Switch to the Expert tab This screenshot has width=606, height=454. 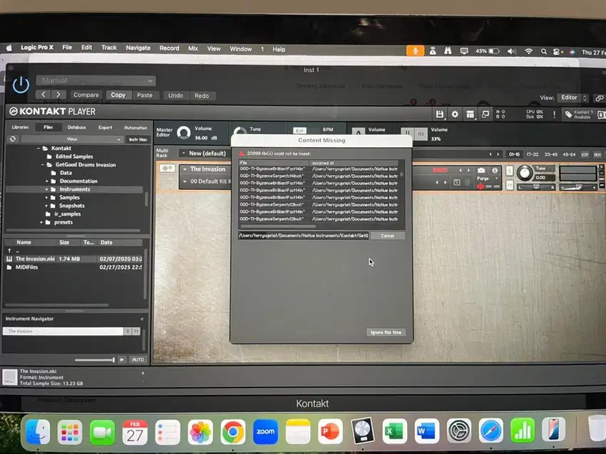pyautogui.click(x=105, y=127)
